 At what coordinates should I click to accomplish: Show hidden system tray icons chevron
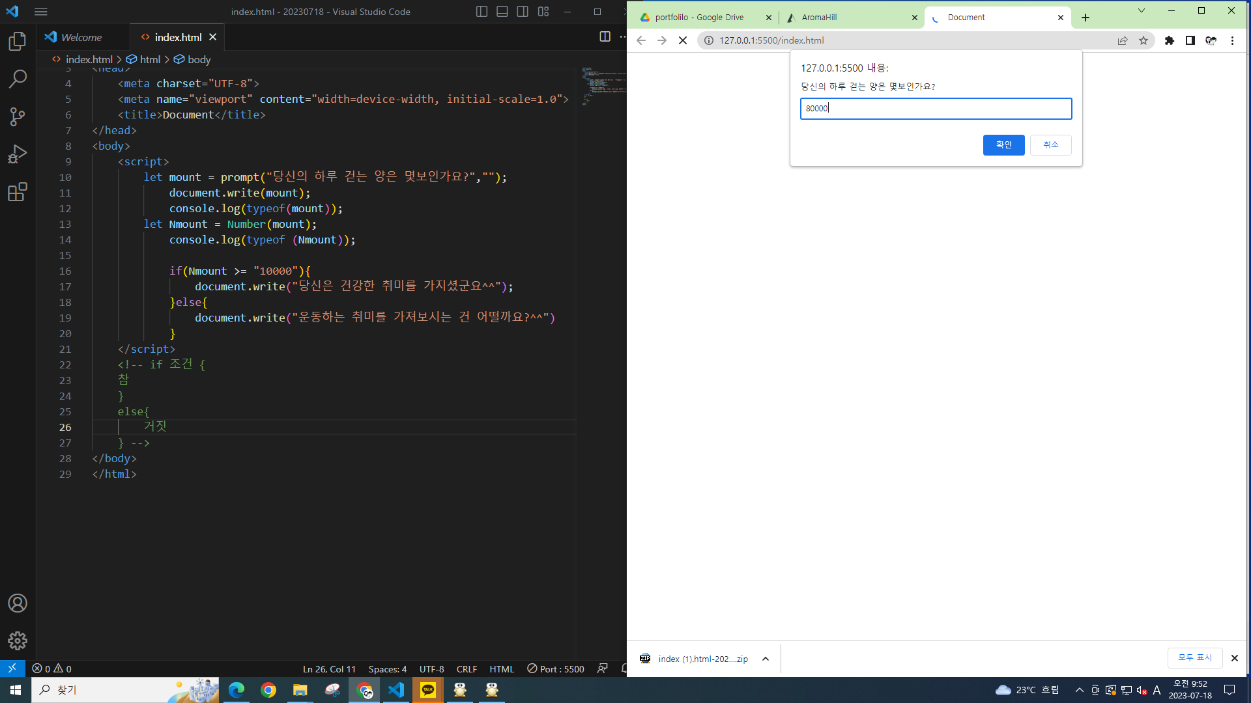point(1079,690)
